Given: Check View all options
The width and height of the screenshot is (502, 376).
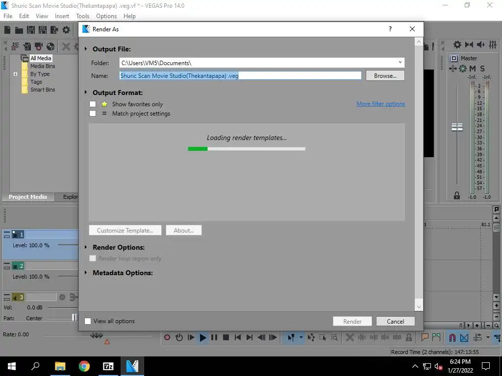Looking at the screenshot, I should coord(87,321).
